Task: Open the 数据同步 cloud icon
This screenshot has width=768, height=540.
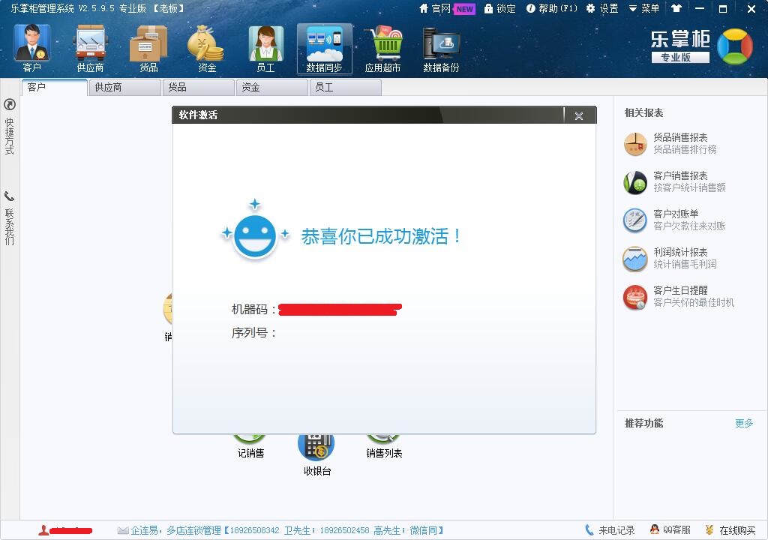Action: click(324, 49)
